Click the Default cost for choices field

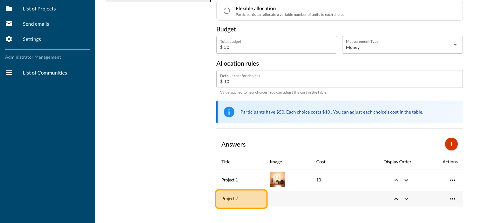(339, 82)
